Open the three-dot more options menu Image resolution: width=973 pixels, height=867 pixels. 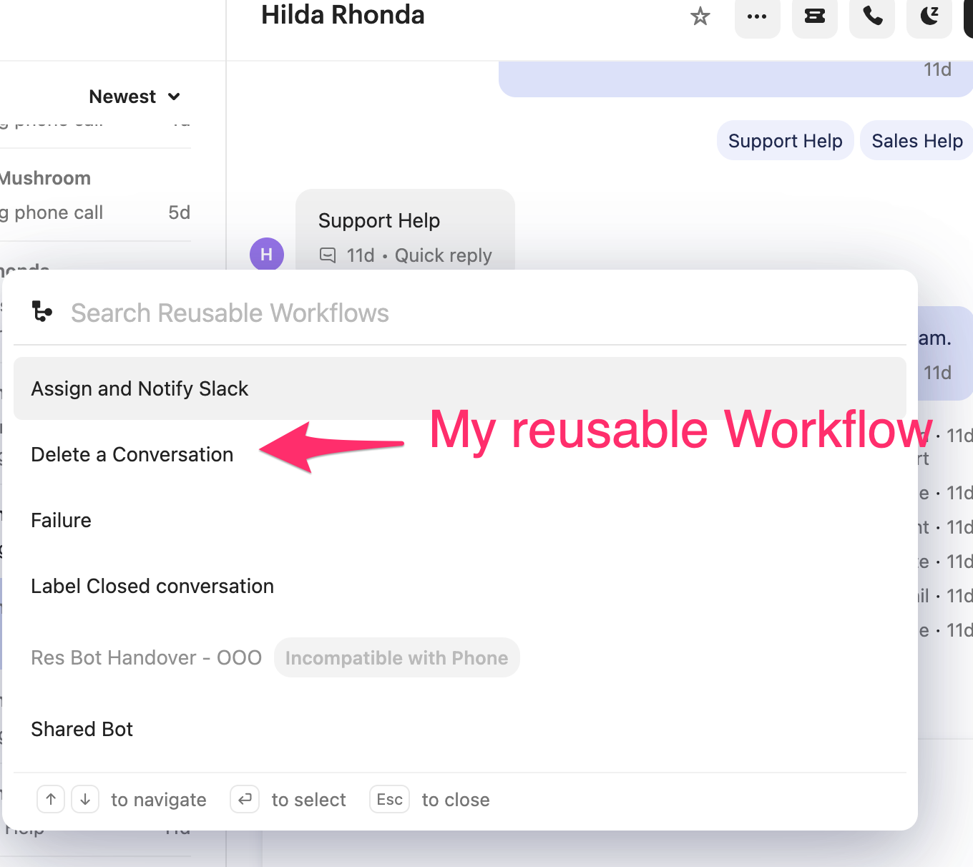[757, 16]
